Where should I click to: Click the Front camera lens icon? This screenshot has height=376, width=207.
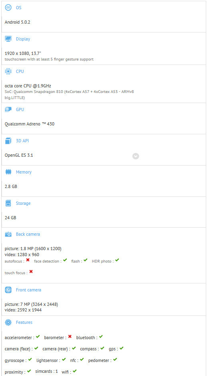(x=8, y=290)
